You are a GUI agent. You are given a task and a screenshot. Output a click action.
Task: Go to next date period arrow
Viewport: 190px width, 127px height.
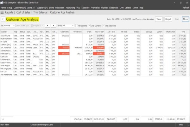tap(54, 26)
